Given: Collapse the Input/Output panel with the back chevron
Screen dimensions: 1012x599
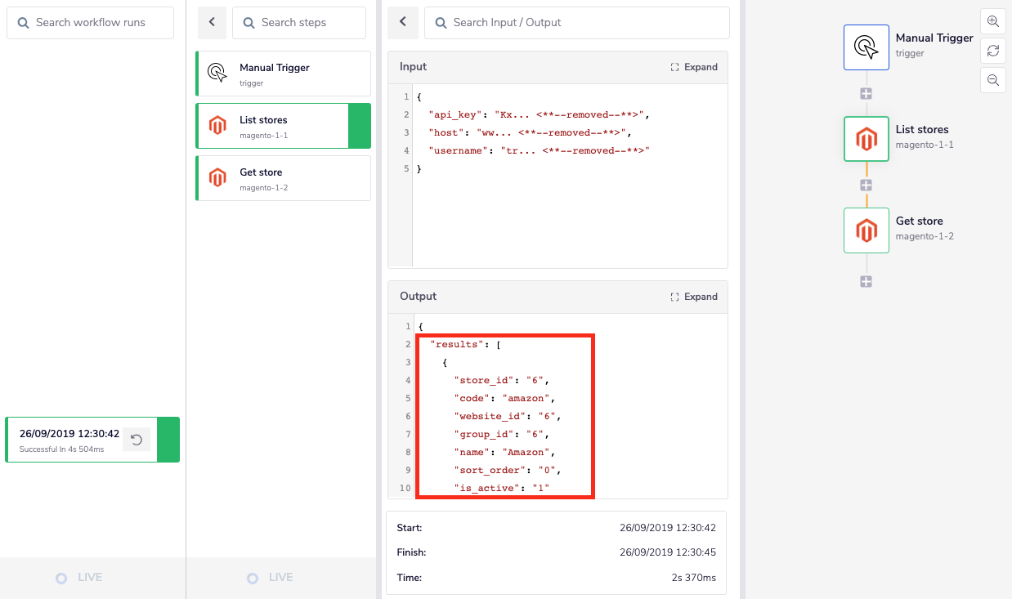Looking at the screenshot, I should [x=402, y=22].
